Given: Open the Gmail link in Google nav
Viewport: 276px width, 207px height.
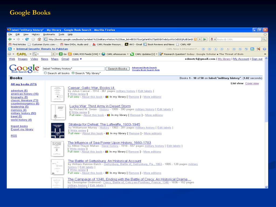Looking at the screenshot, I should pyautogui.click(x=65, y=59).
